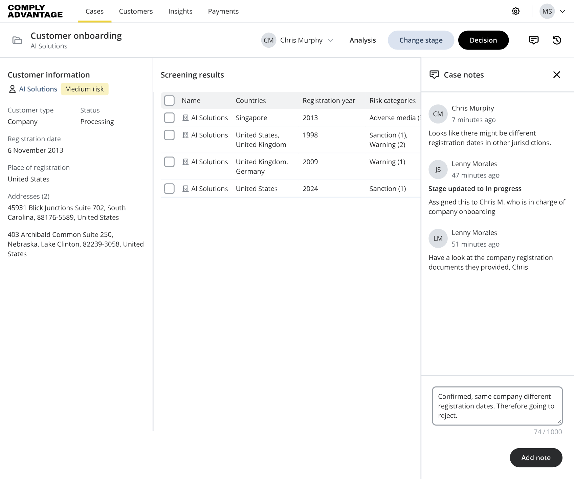
Task: Click the 6 November 2013 registration date
Action: pos(35,150)
